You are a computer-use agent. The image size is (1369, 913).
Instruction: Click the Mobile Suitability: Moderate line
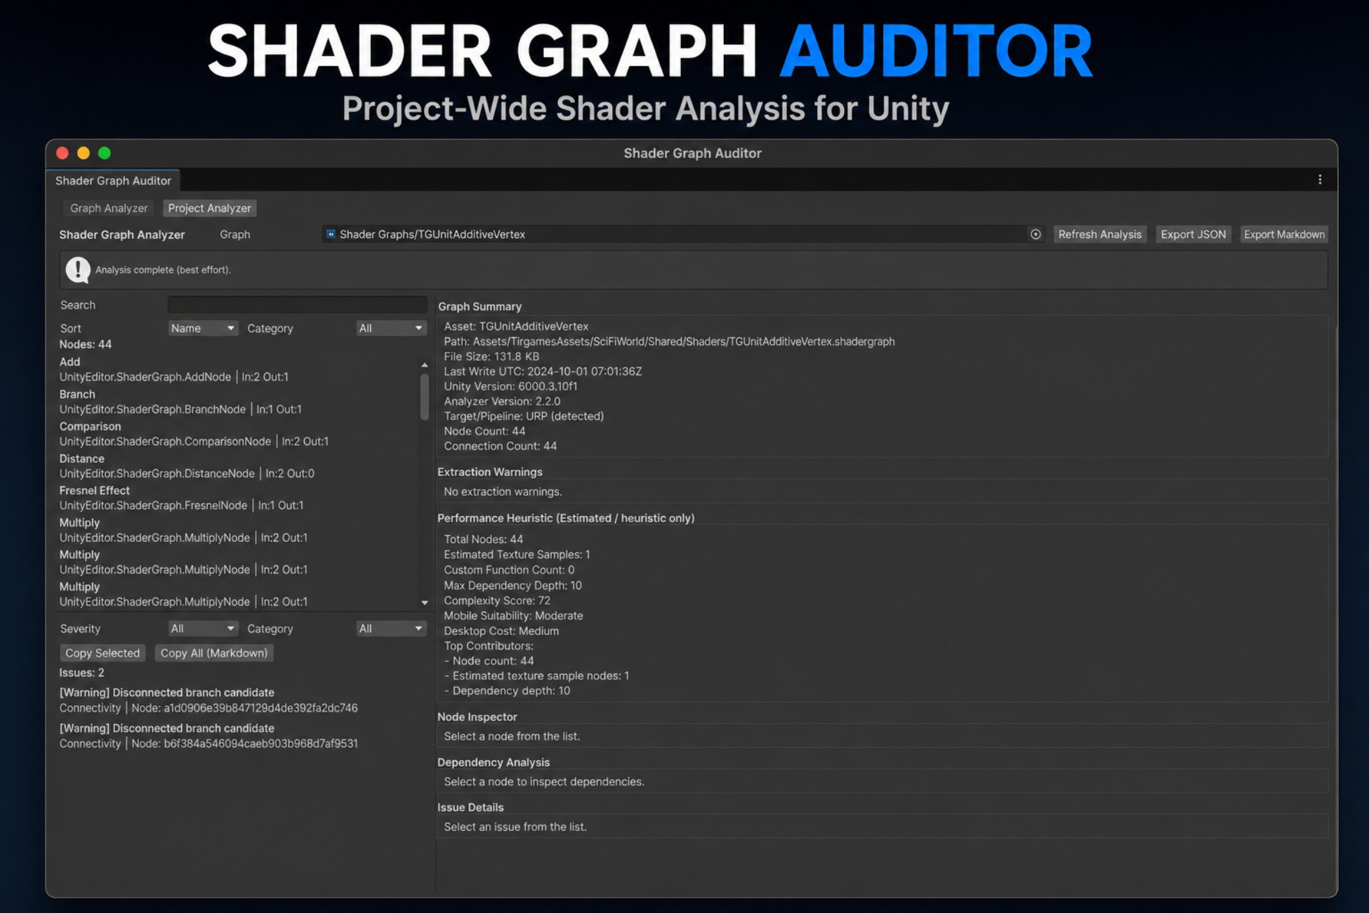click(513, 616)
